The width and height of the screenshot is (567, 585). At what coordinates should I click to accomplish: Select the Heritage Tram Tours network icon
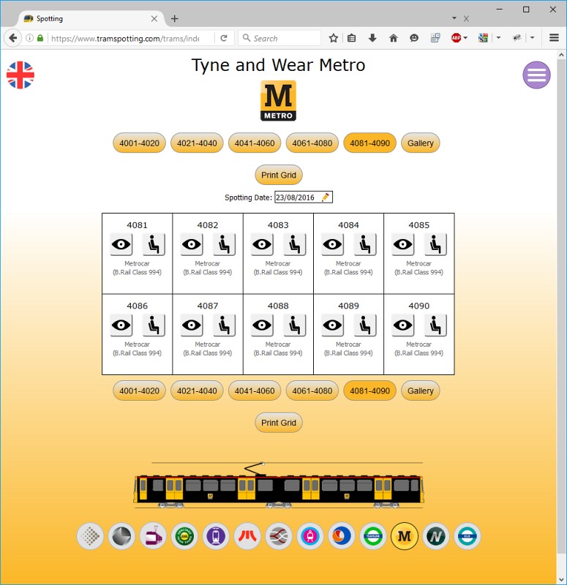point(184,536)
